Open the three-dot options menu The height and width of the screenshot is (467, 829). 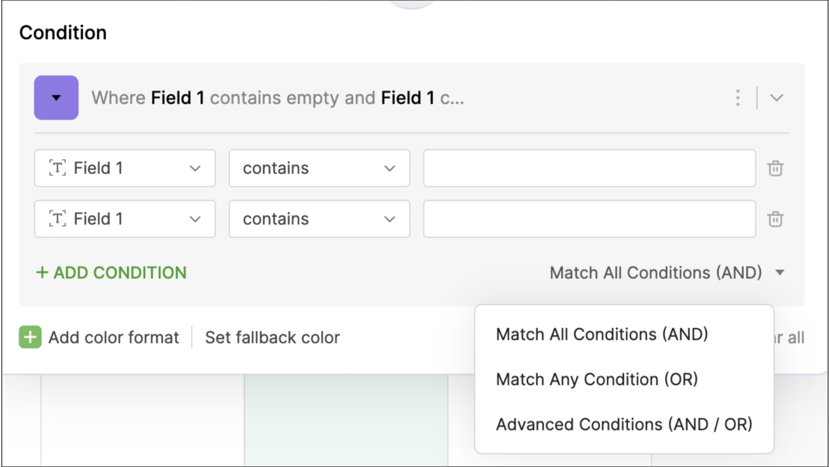(x=737, y=98)
